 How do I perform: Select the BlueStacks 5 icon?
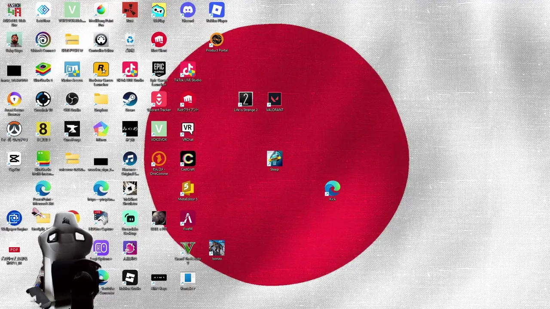(43, 70)
